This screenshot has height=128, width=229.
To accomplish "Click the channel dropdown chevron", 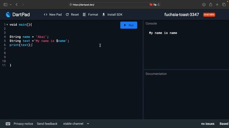I will click(88, 124).
